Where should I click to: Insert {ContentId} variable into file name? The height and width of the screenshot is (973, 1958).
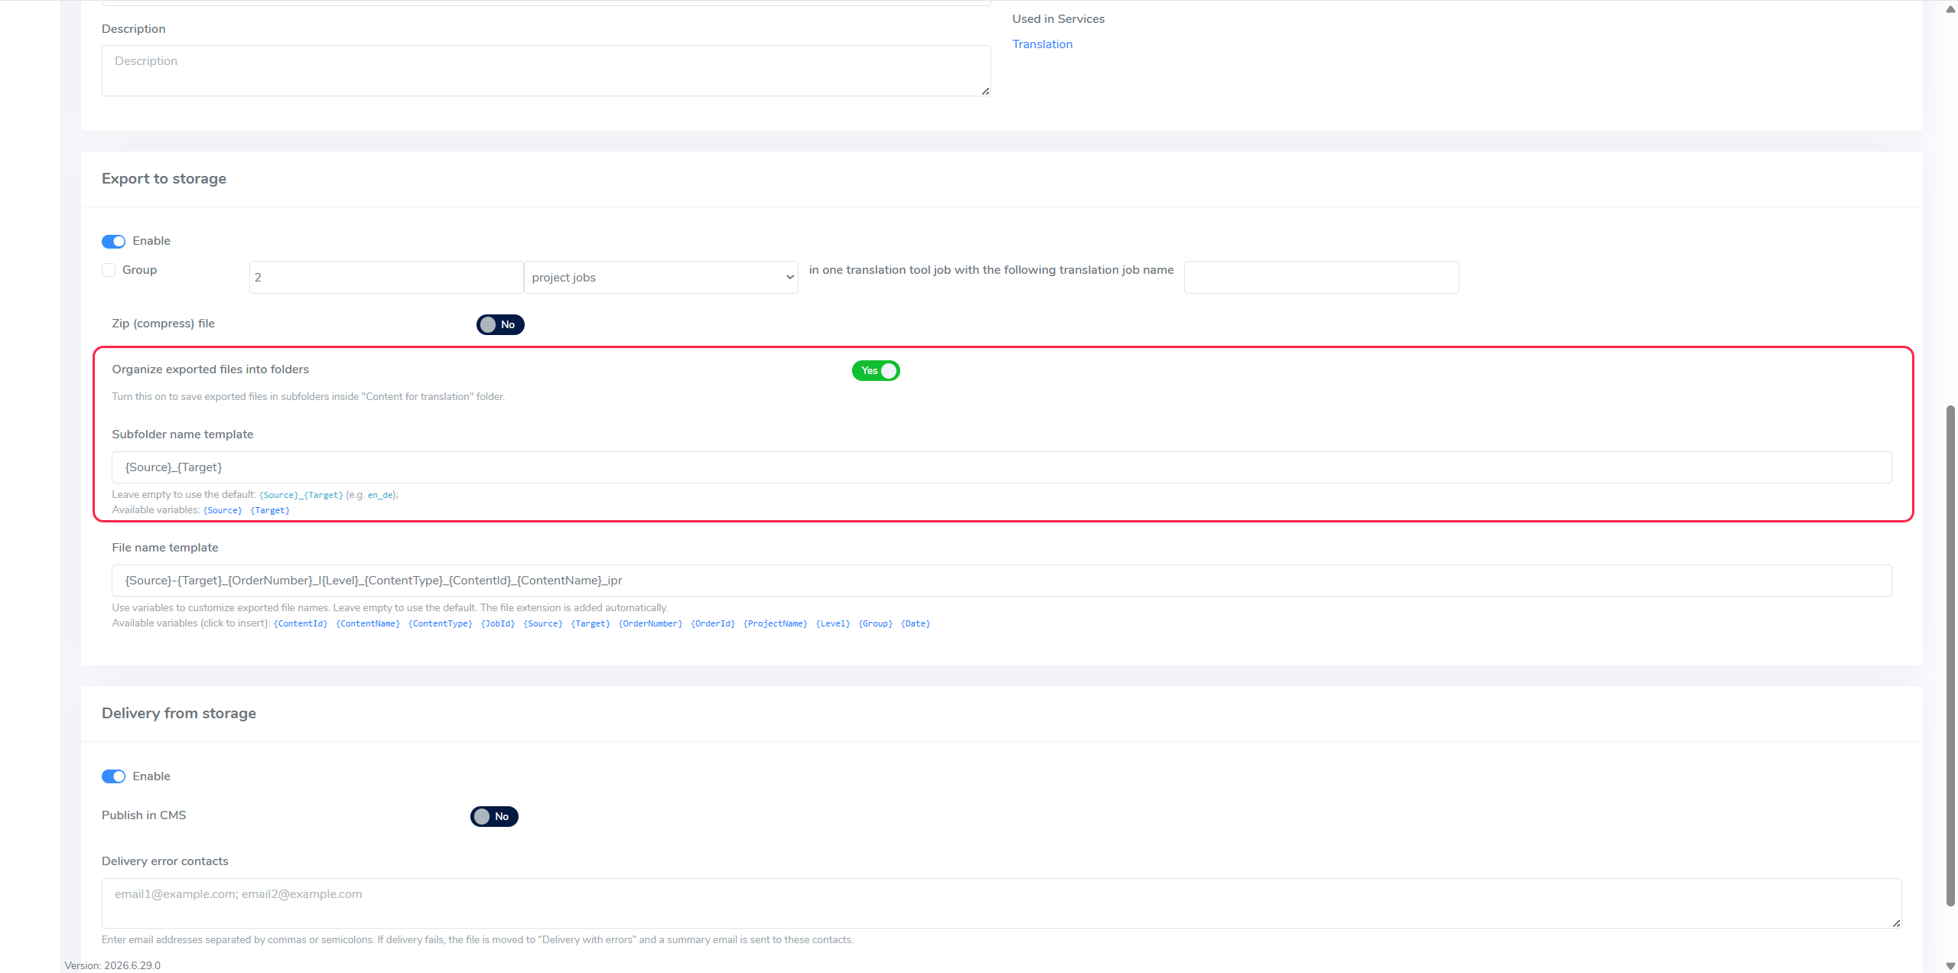pyautogui.click(x=301, y=624)
